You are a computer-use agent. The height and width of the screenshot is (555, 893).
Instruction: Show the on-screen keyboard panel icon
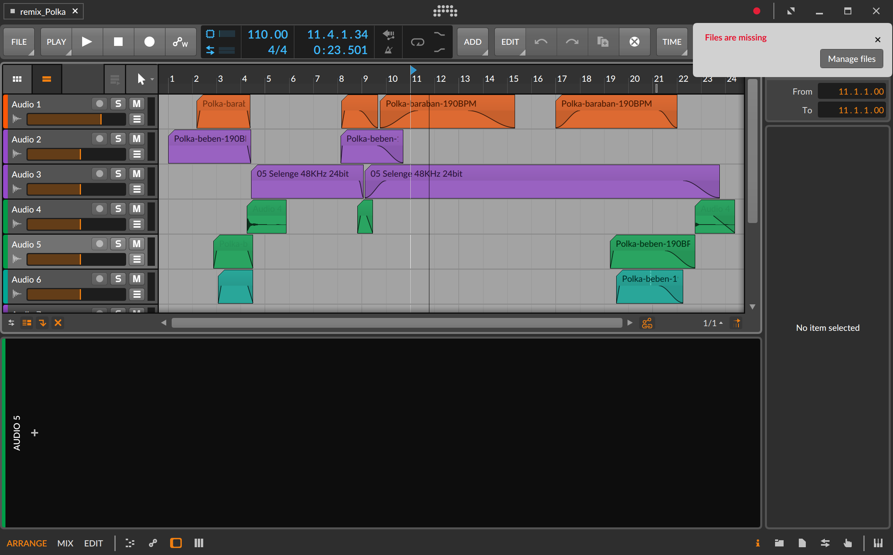click(x=878, y=543)
